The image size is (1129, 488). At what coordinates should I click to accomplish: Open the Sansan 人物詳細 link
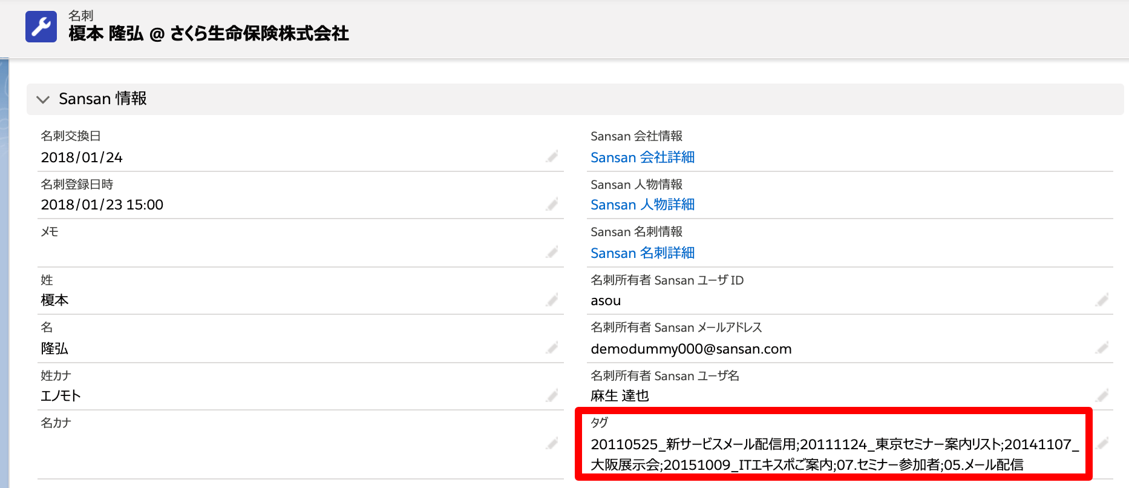coord(643,205)
